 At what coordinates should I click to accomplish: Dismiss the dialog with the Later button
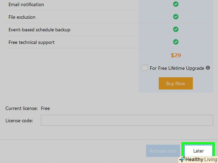coord(198,151)
